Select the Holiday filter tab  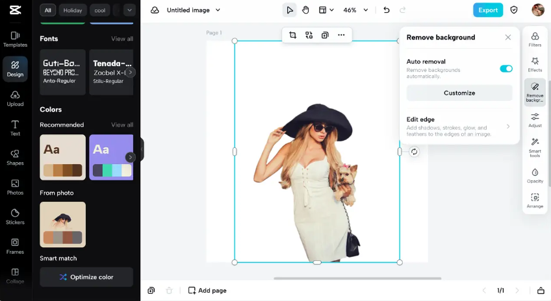tap(73, 10)
